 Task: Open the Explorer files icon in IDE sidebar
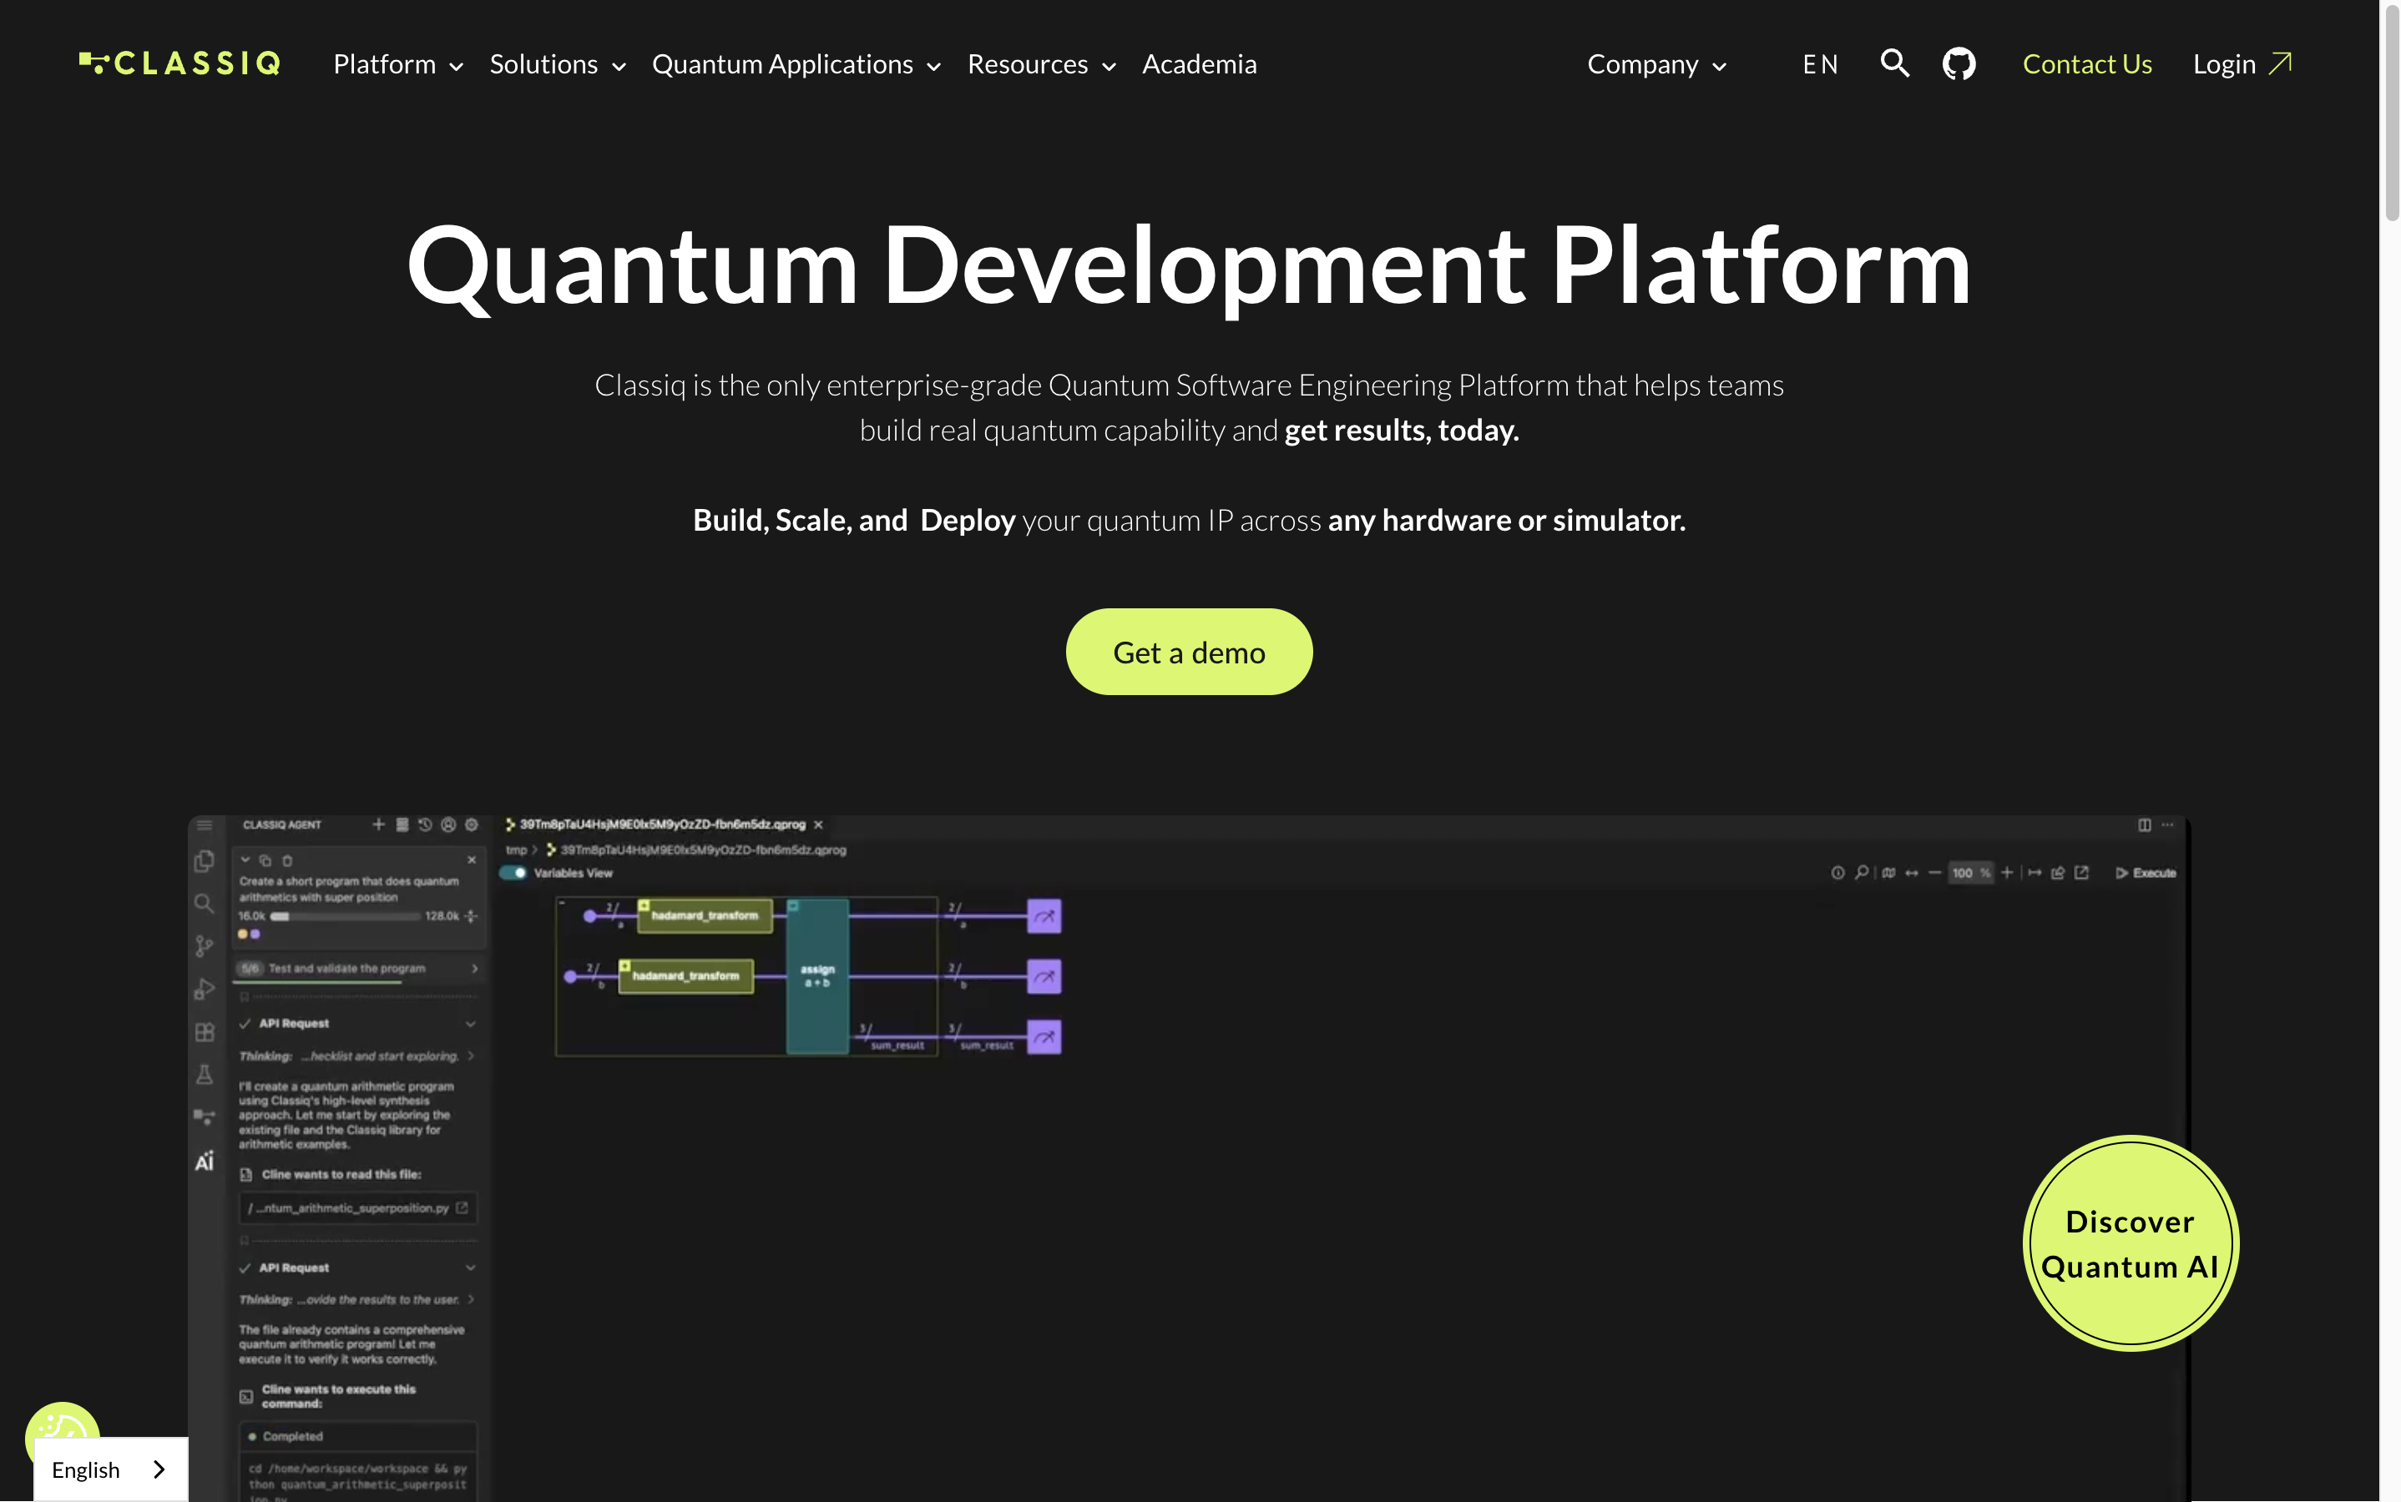[205, 861]
